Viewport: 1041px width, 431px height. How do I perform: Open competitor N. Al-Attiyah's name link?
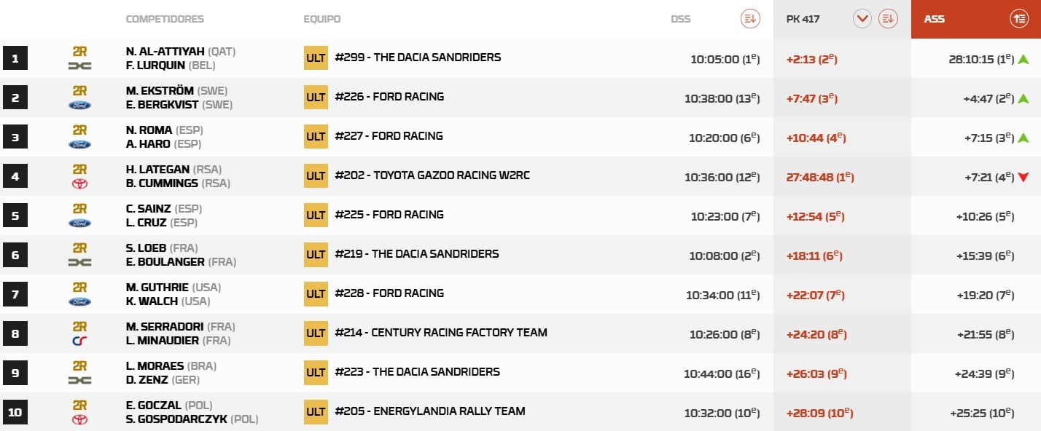click(x=165, y=52)
